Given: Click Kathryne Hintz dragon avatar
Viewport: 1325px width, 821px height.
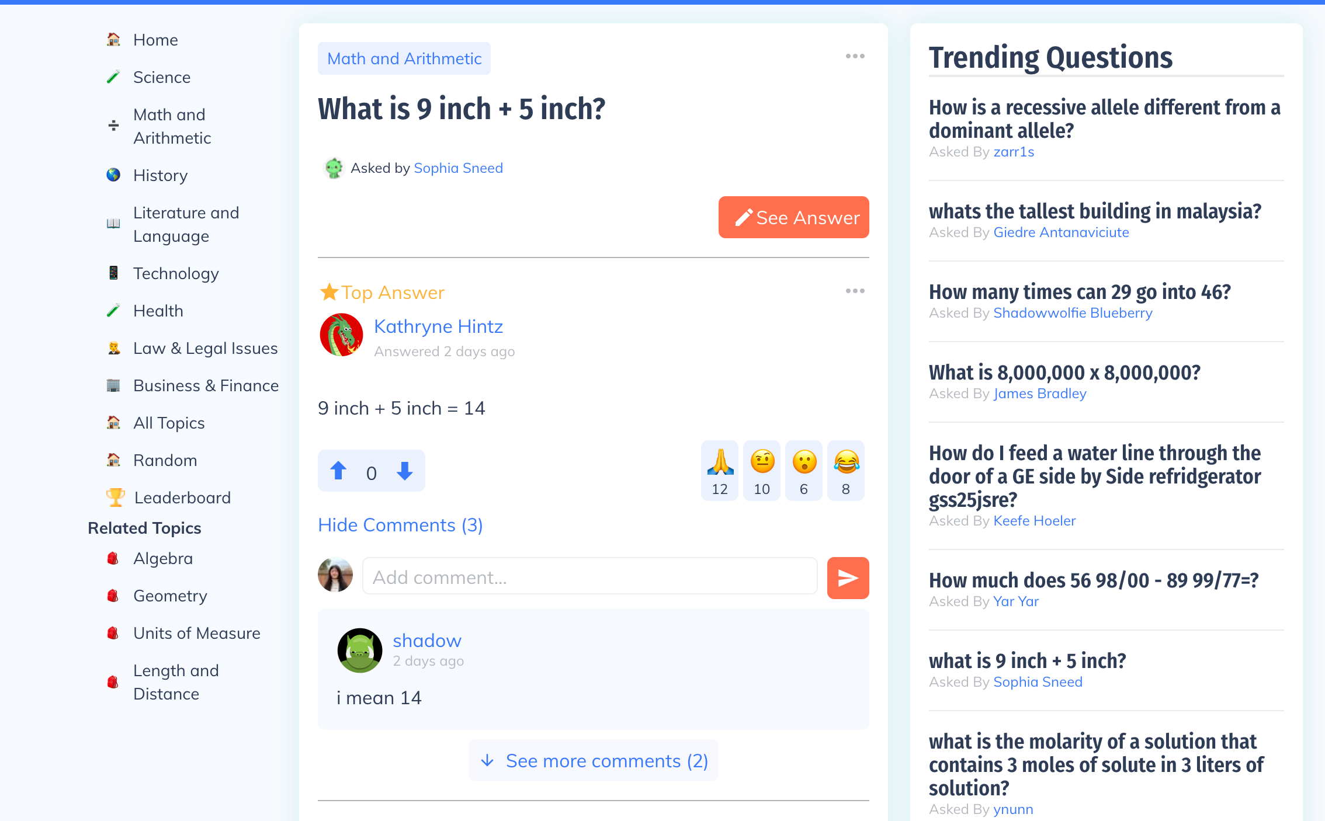Looking at the screenshot, I should pyautogui.click(x=342, y=335).
